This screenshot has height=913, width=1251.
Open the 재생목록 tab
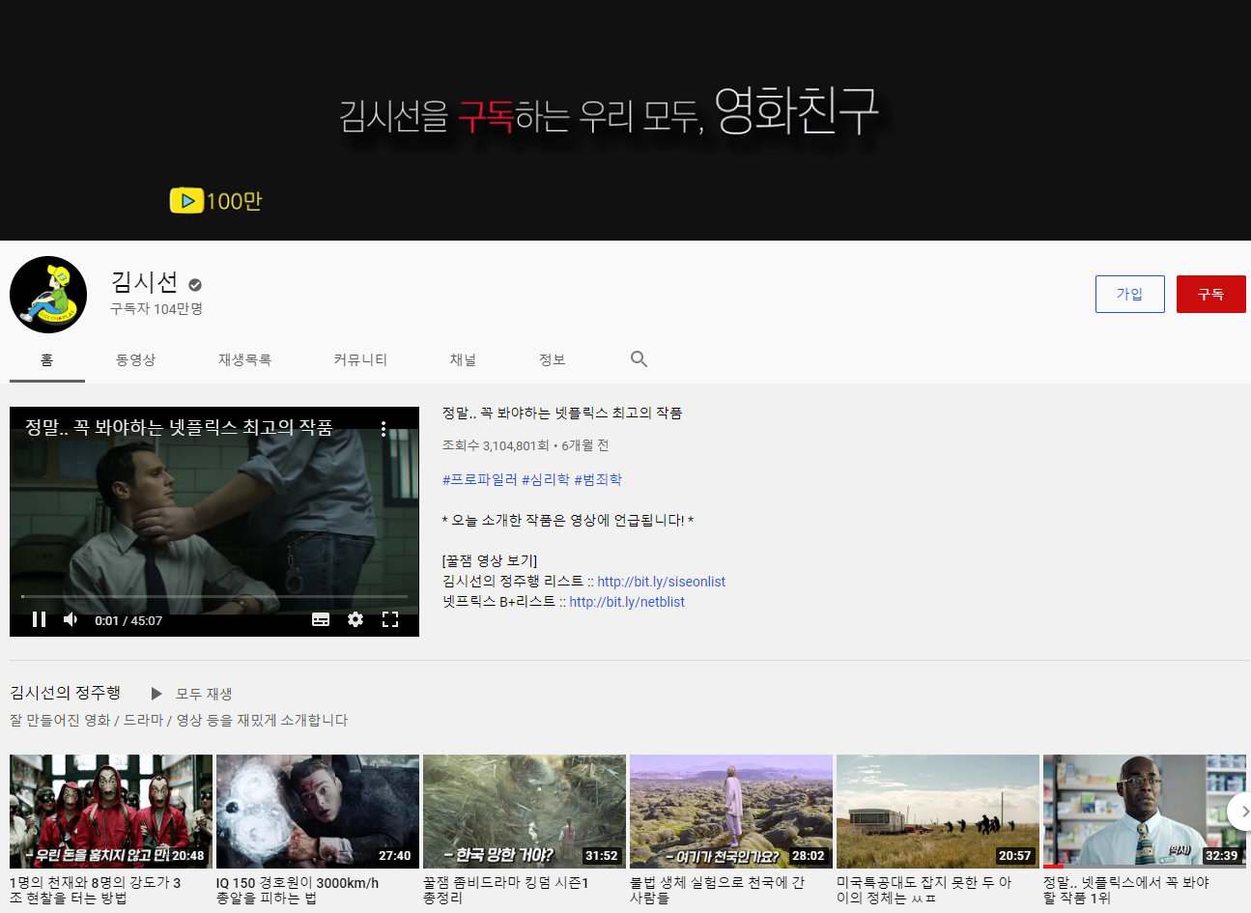coord(244,359)
